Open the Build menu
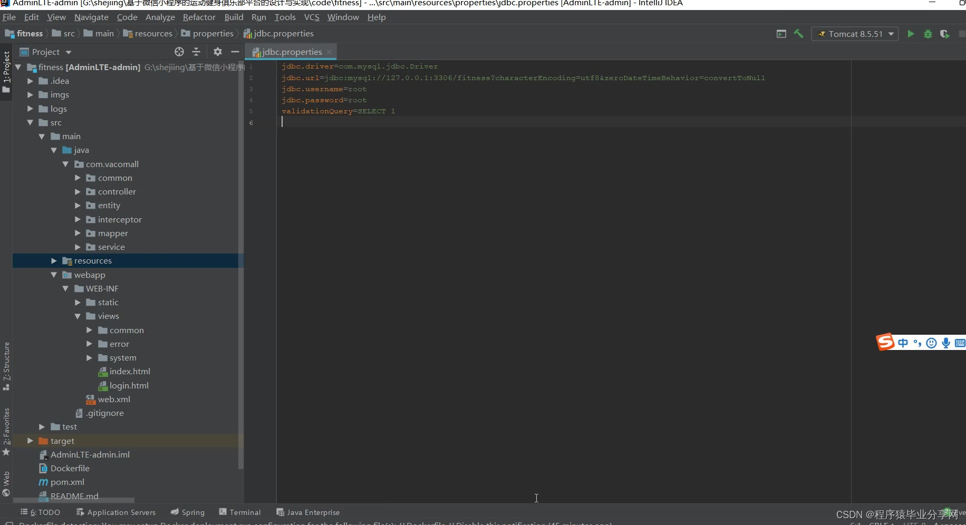This screenshot has height=525, width=966. tap(234, 17)
